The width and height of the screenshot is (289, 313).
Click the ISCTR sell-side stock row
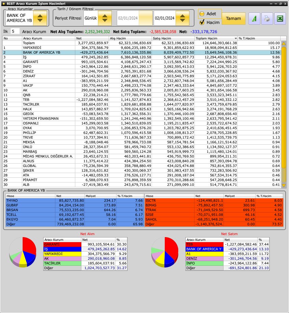[214, 201]
